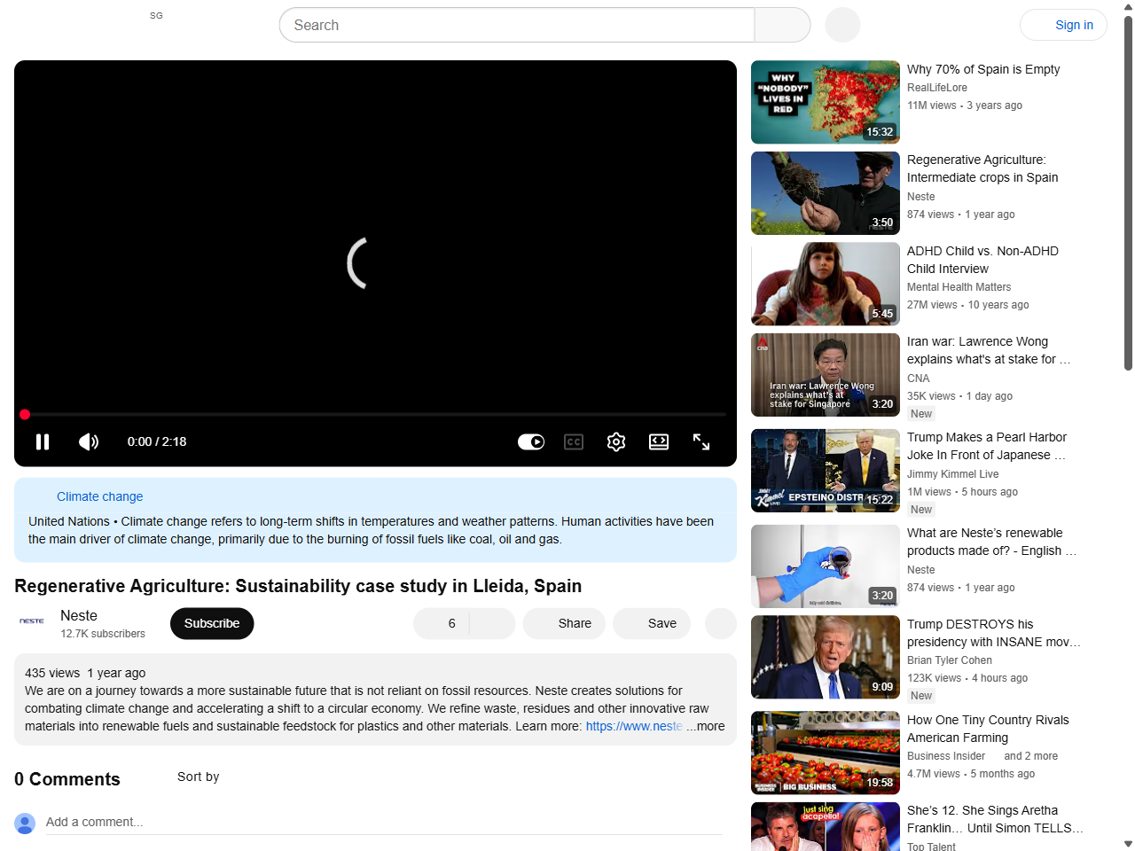Click the search submit button beside the field

[782, 25]
